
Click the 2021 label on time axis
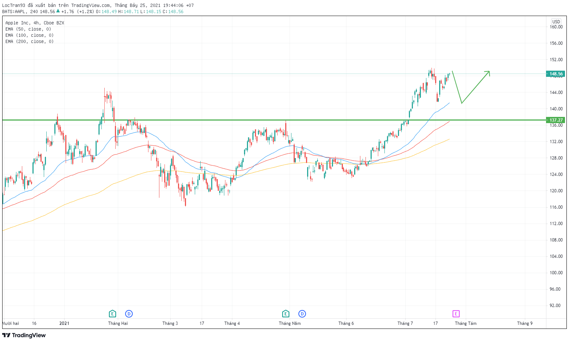coord(64,323)
